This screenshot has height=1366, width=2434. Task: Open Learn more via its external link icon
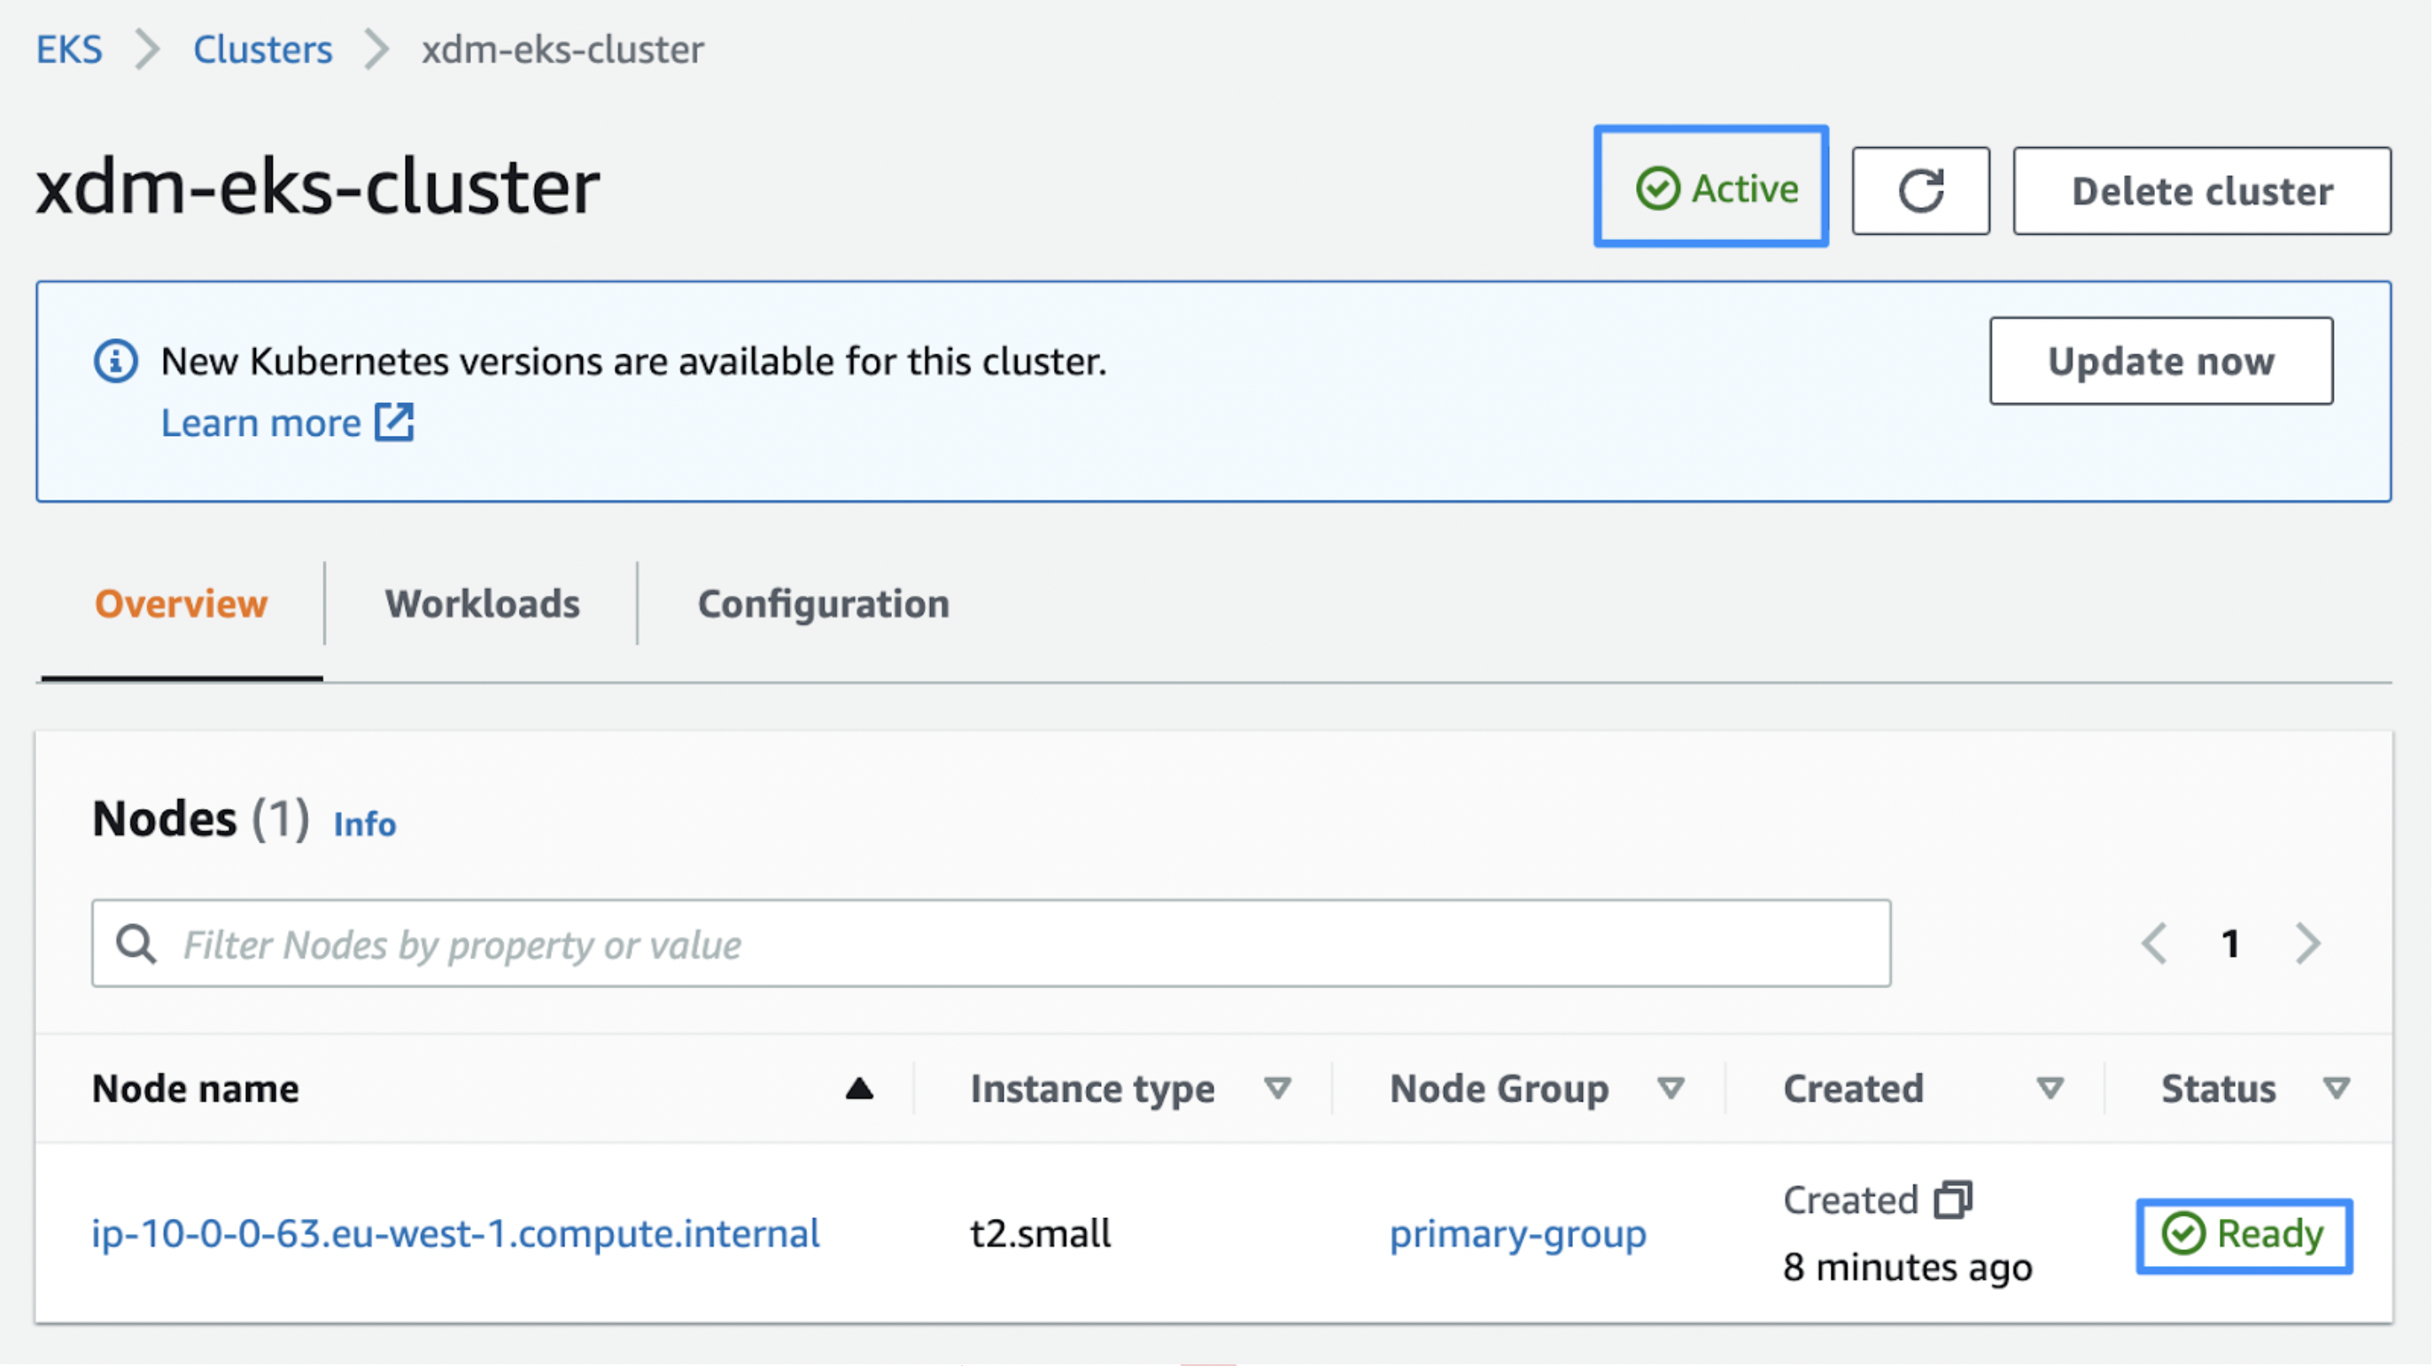pos(396,423)
